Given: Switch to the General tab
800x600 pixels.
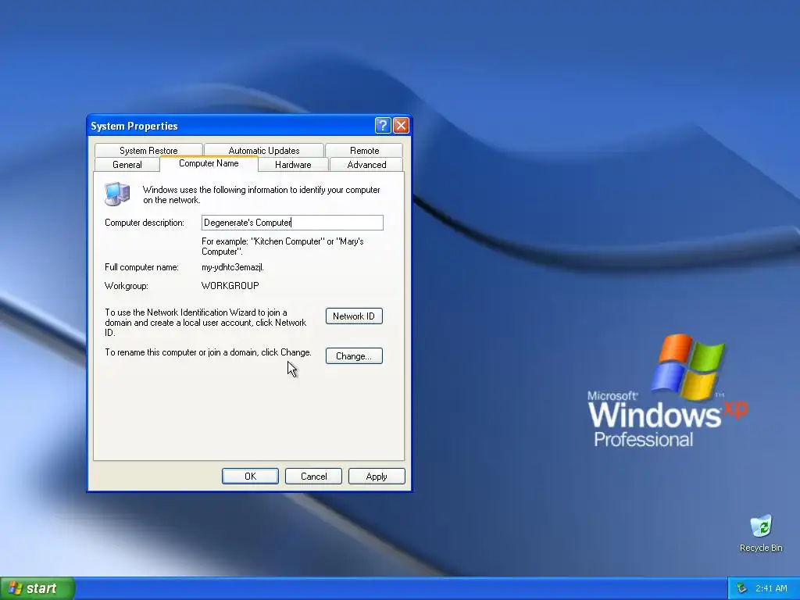Looking at the screenshot, I should (x=127, y=164).
